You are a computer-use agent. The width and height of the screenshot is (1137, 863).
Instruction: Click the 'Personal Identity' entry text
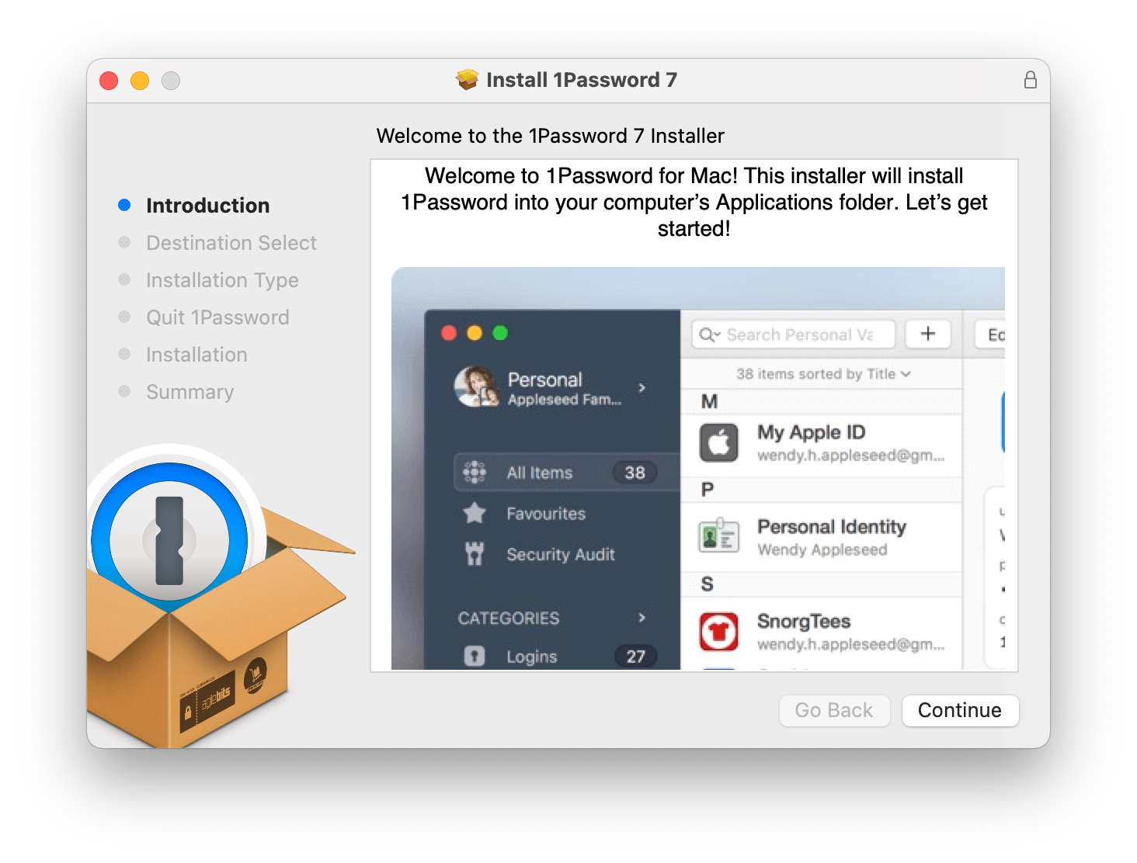click(832, 527)
